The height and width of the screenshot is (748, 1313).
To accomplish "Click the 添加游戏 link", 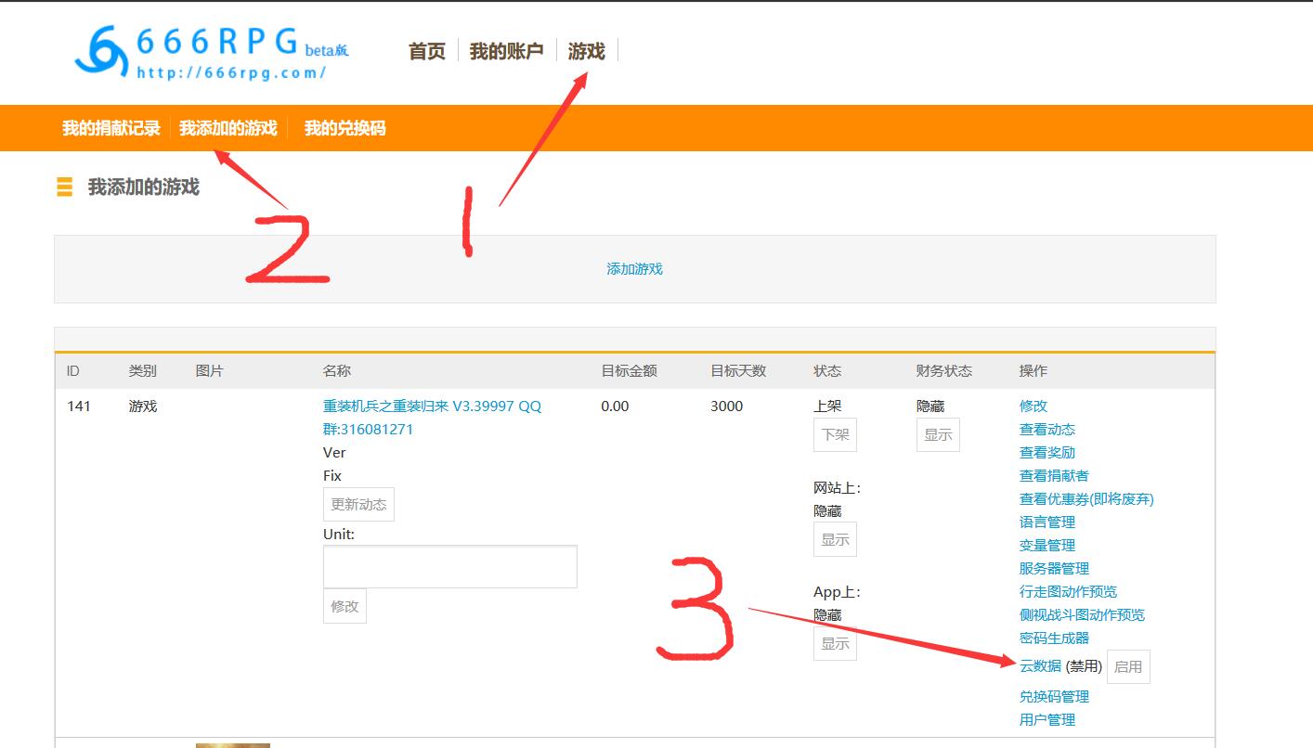I will coord(635,269).
